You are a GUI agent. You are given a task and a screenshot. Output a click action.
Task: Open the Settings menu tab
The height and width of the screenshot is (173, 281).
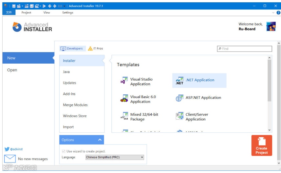point(68,12)
